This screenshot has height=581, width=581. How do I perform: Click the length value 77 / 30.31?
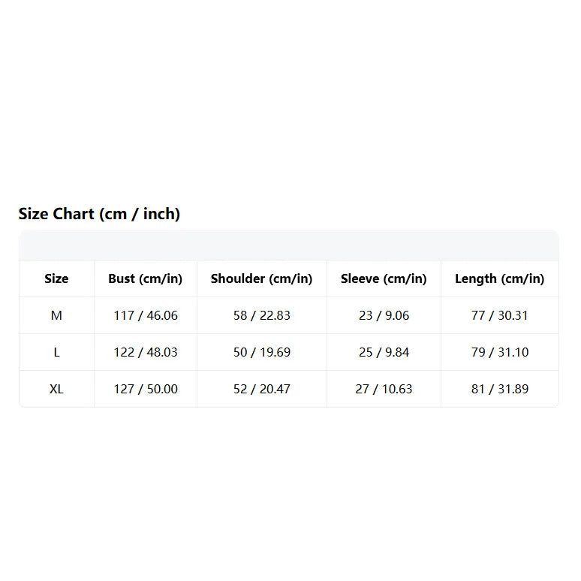(x=500, y=315)
